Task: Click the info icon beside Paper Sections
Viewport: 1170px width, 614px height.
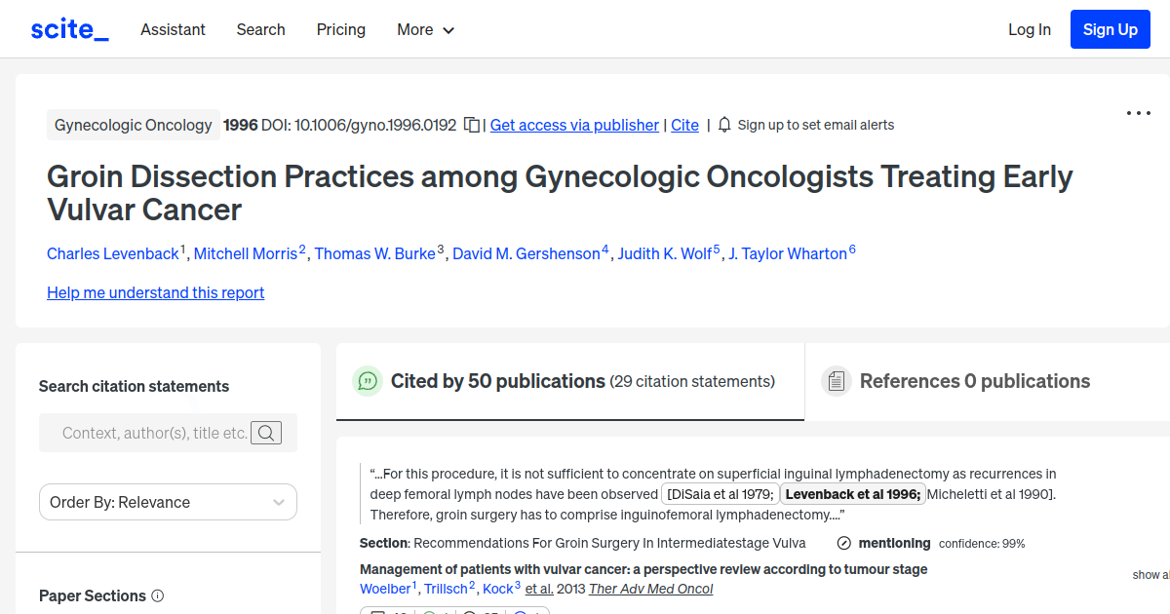Action: pos(159,595)
